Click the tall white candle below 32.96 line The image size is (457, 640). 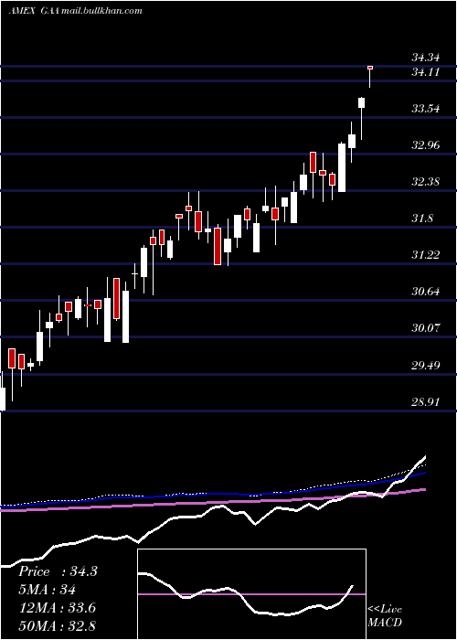point(342,167)
